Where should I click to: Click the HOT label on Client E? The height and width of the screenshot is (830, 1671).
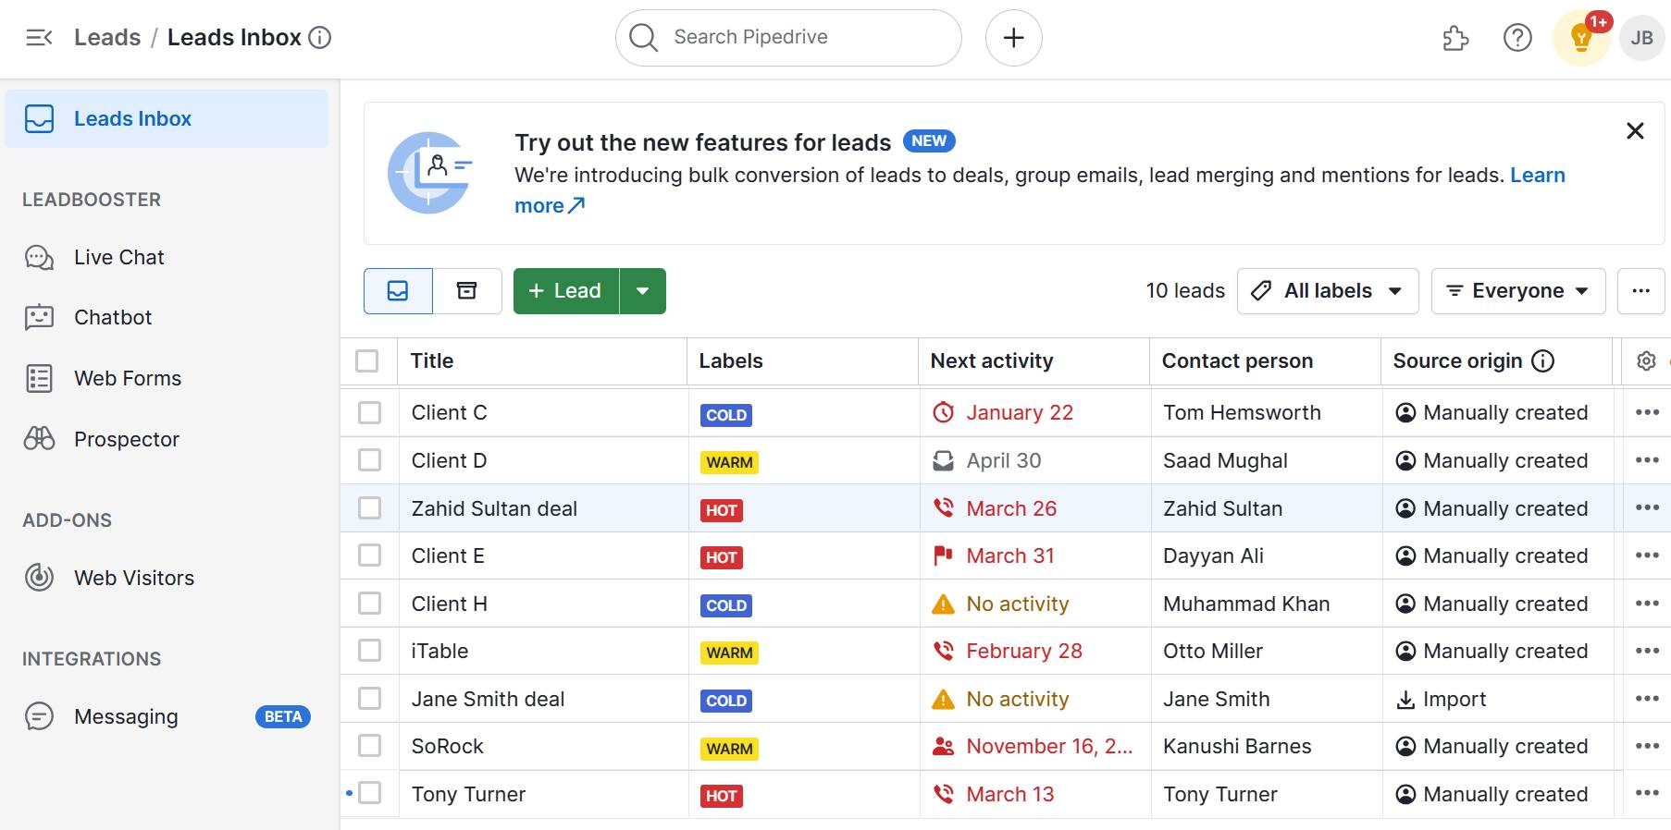pos(721,557)
